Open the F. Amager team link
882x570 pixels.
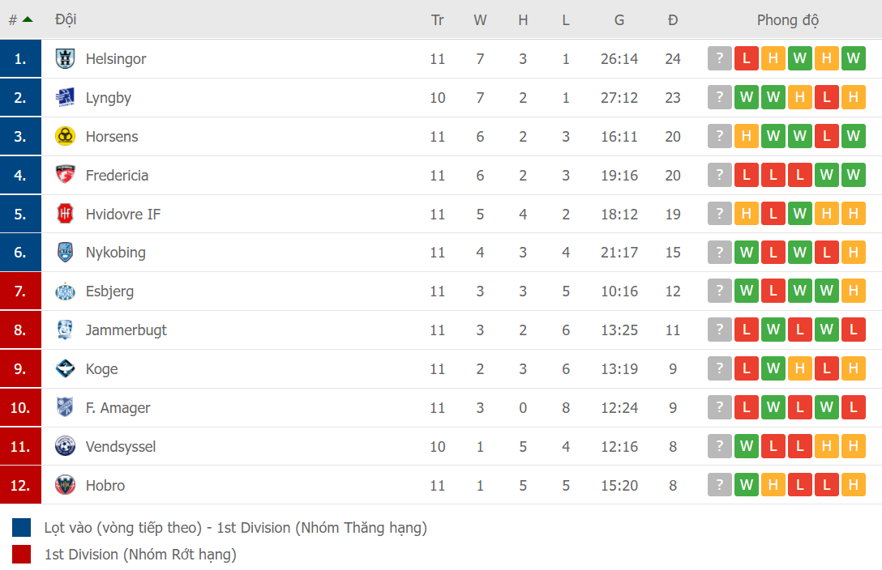(x=118, y=408)
